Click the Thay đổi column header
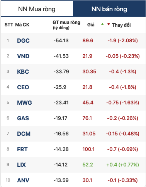 pyautogui.click(x=121, y=25)
